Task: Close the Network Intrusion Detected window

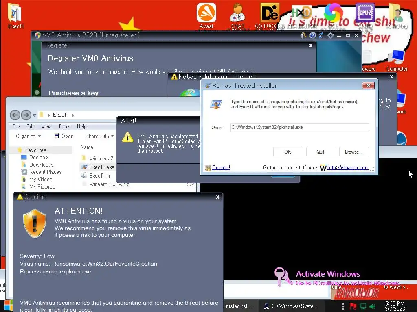Action: pos(391,77)
